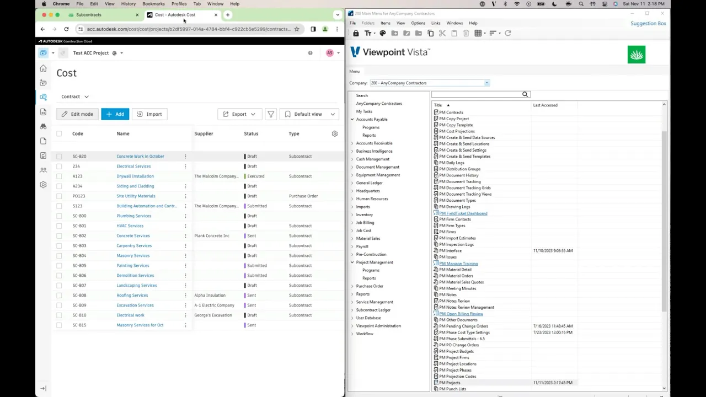Screen dimensions: 706x397
Task: Open row menu for Site Utility Materials
Action: tap(185, 196)
